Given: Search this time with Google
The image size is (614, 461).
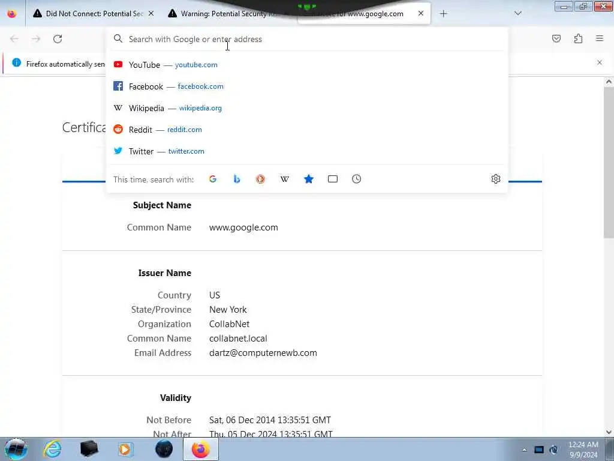Looking at the screenshot, I should [x=213, y=179].
